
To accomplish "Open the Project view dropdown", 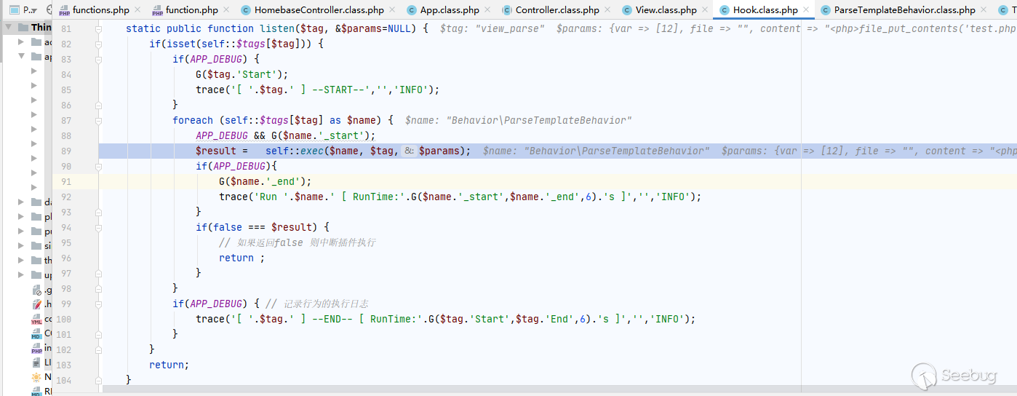I will coord(22,10).
